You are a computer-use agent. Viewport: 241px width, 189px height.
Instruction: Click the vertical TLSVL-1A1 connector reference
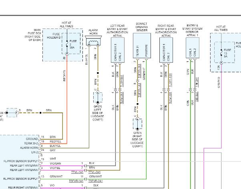pyautogui.click(x=122, y=81)
